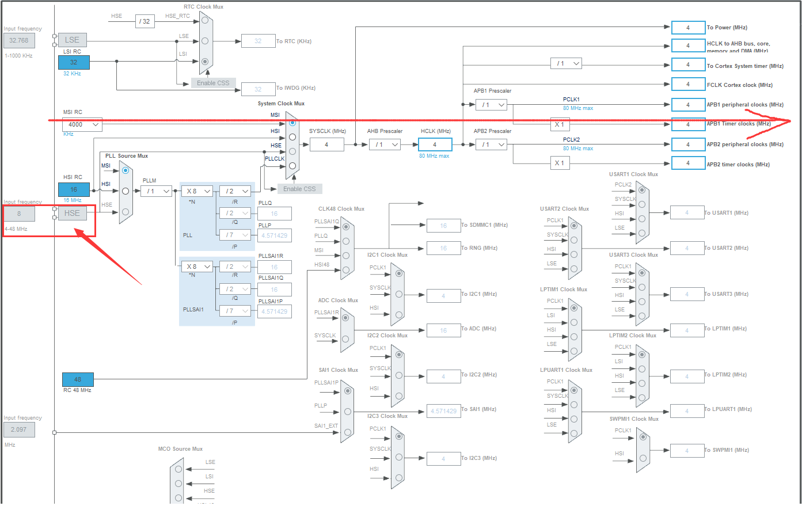Click Enable CSS beside the System Clock Mux

(x=299, y=188)
